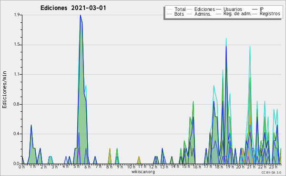This screenshot has height=176, width=286.
Task: Select the 'Usuarios' legend entry
Action: coord(233,9)
